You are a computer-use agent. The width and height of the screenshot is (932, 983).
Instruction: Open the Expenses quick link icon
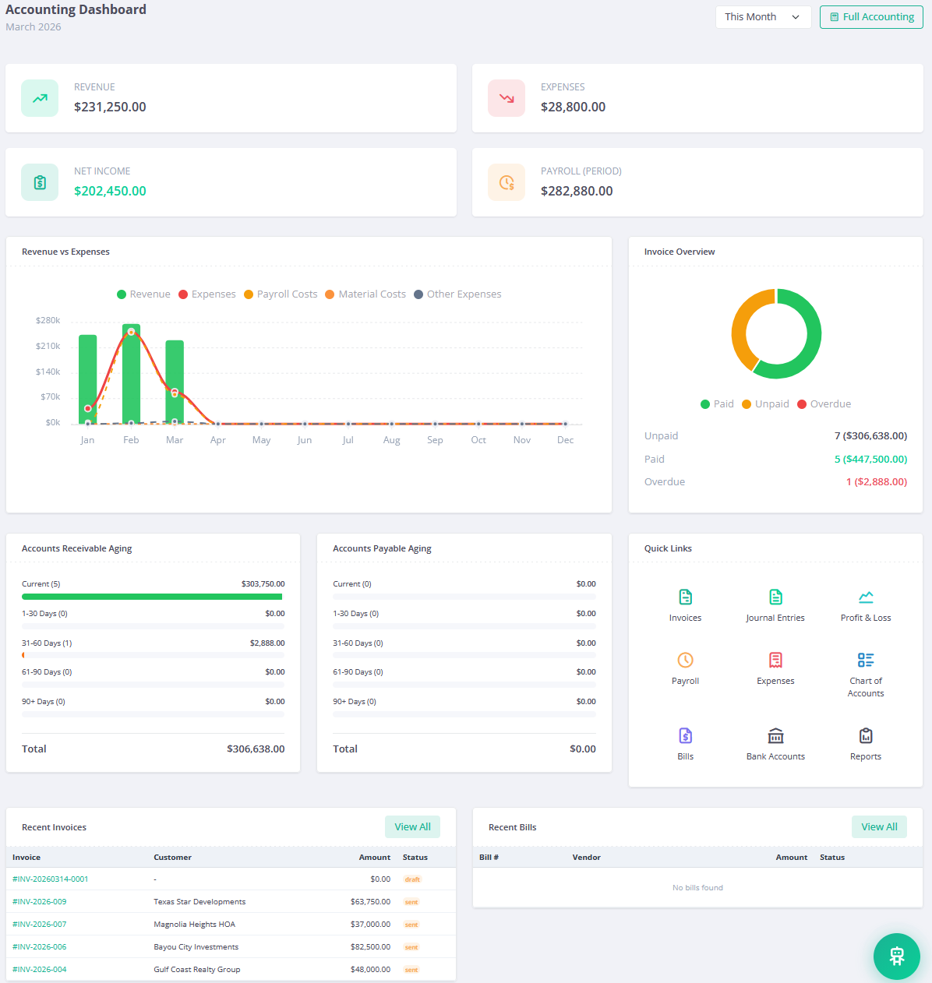775,668
